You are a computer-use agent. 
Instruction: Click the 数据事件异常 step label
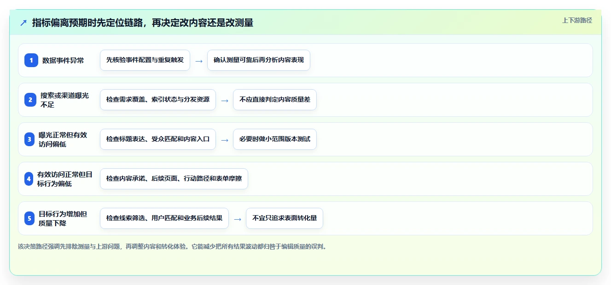[63, 60]
